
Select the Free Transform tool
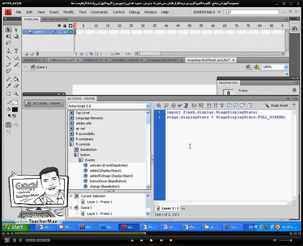(x=8, y=36)
